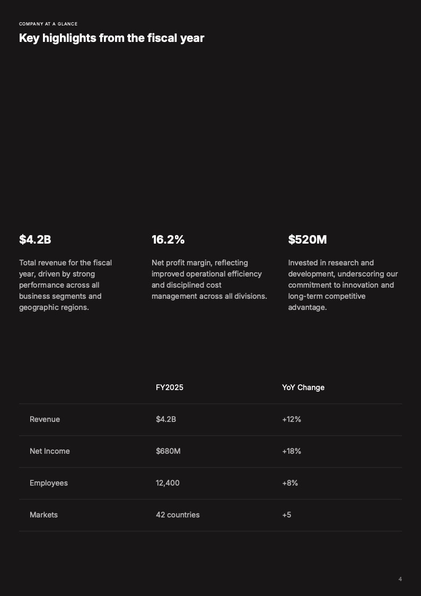Click the 12,400 employees value

tap(168, 483)
